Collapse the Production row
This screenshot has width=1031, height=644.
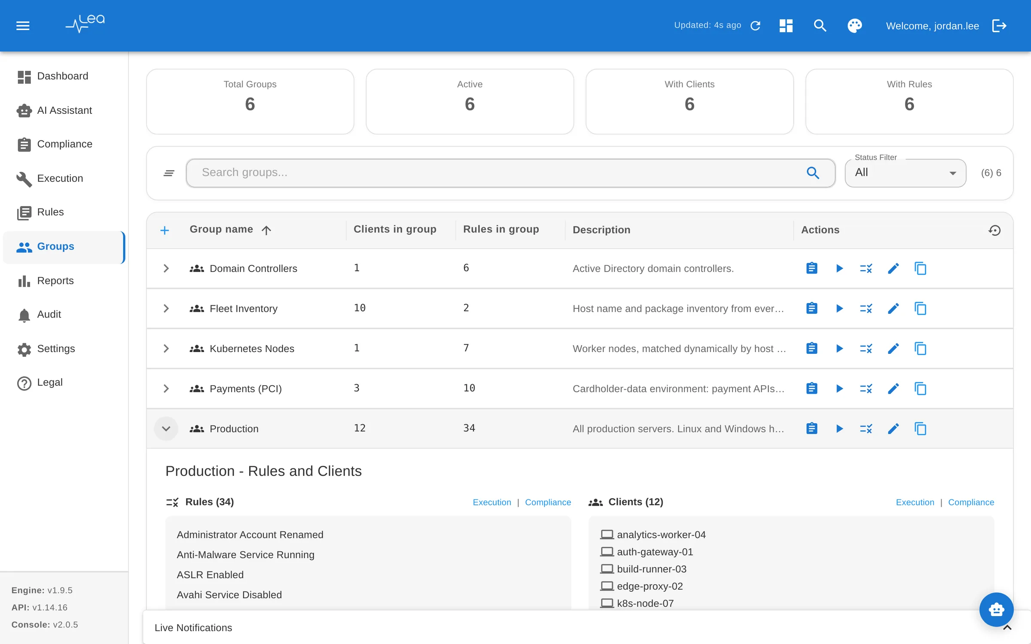tap(166, 428)
